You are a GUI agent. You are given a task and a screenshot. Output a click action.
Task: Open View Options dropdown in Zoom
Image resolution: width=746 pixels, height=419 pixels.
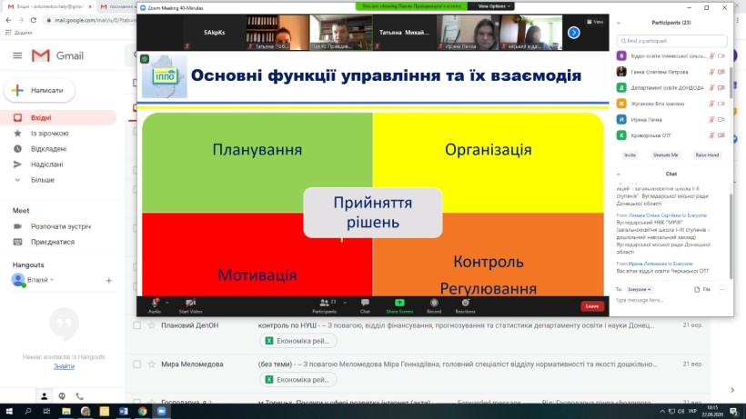(x=494, y=6)
